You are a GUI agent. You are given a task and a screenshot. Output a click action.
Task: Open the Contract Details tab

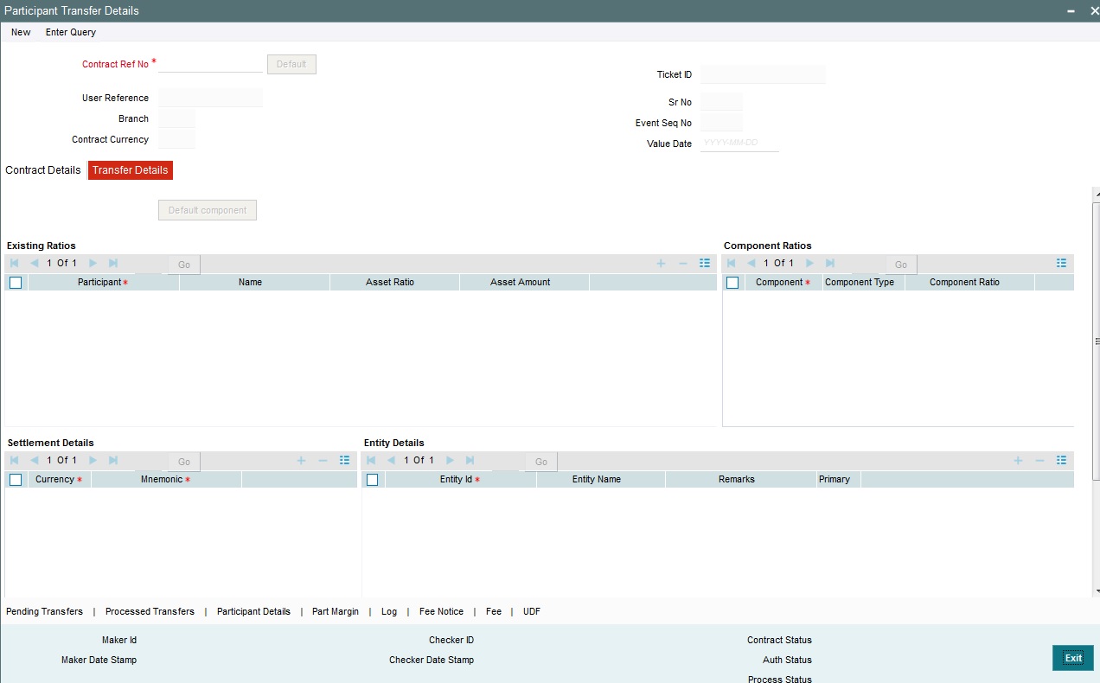point(43,170)
